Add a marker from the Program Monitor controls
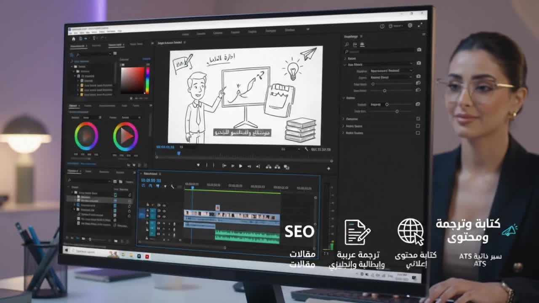Viewport: 539px width, 303px height. [198, 165]
